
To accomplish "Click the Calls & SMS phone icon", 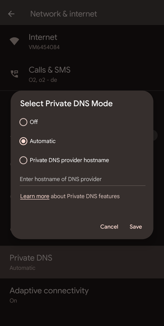I will pyautogui.click(x=14, y=74).
